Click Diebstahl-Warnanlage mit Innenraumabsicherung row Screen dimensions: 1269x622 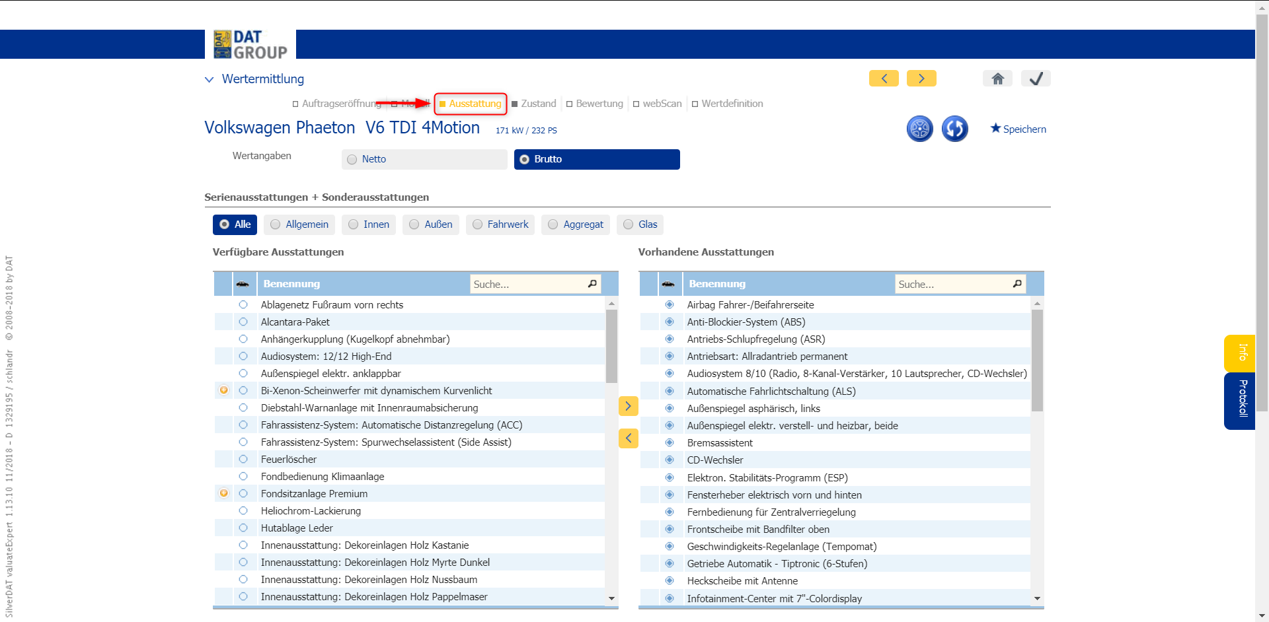point(410,407)
